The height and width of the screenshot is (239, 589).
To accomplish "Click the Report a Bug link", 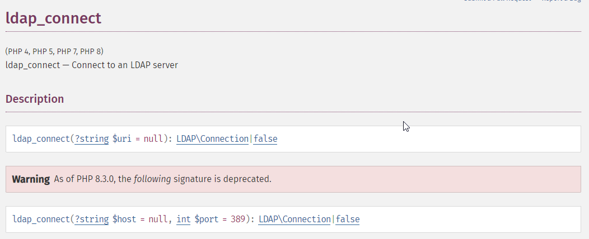I will coord(562,2).
